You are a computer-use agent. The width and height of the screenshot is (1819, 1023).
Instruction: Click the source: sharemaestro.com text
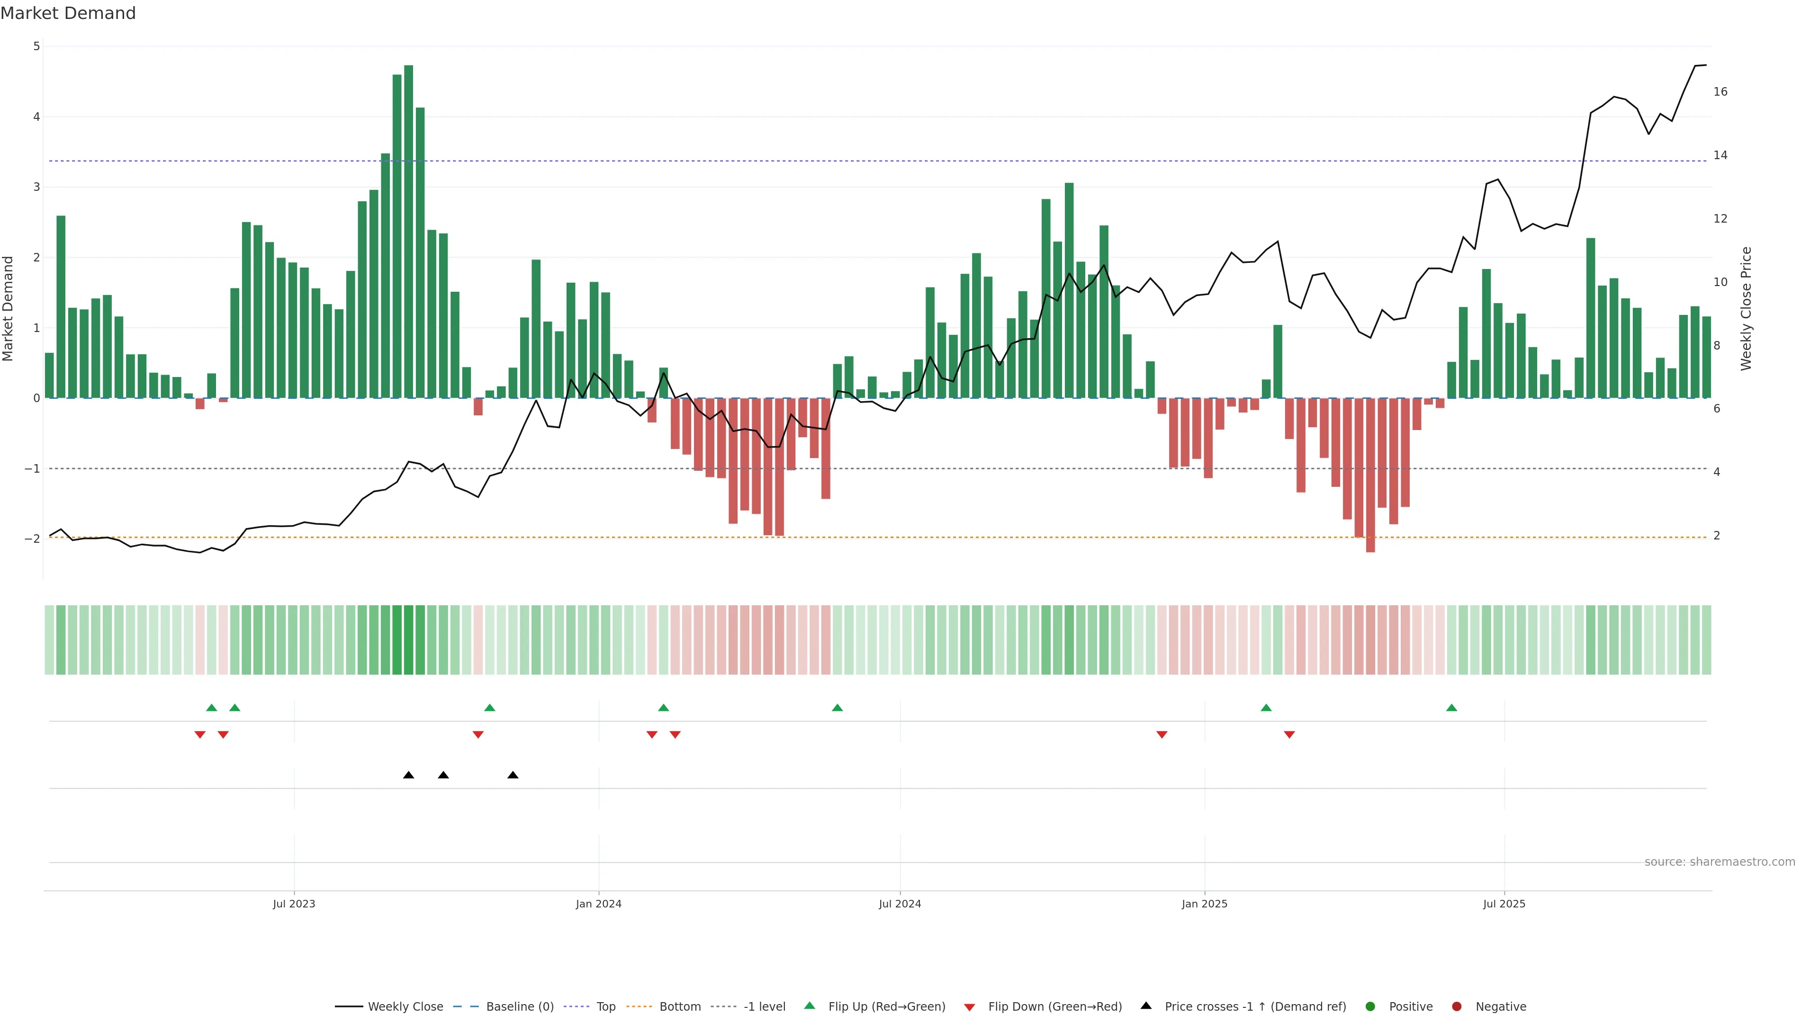click(x=1720, y=862)
